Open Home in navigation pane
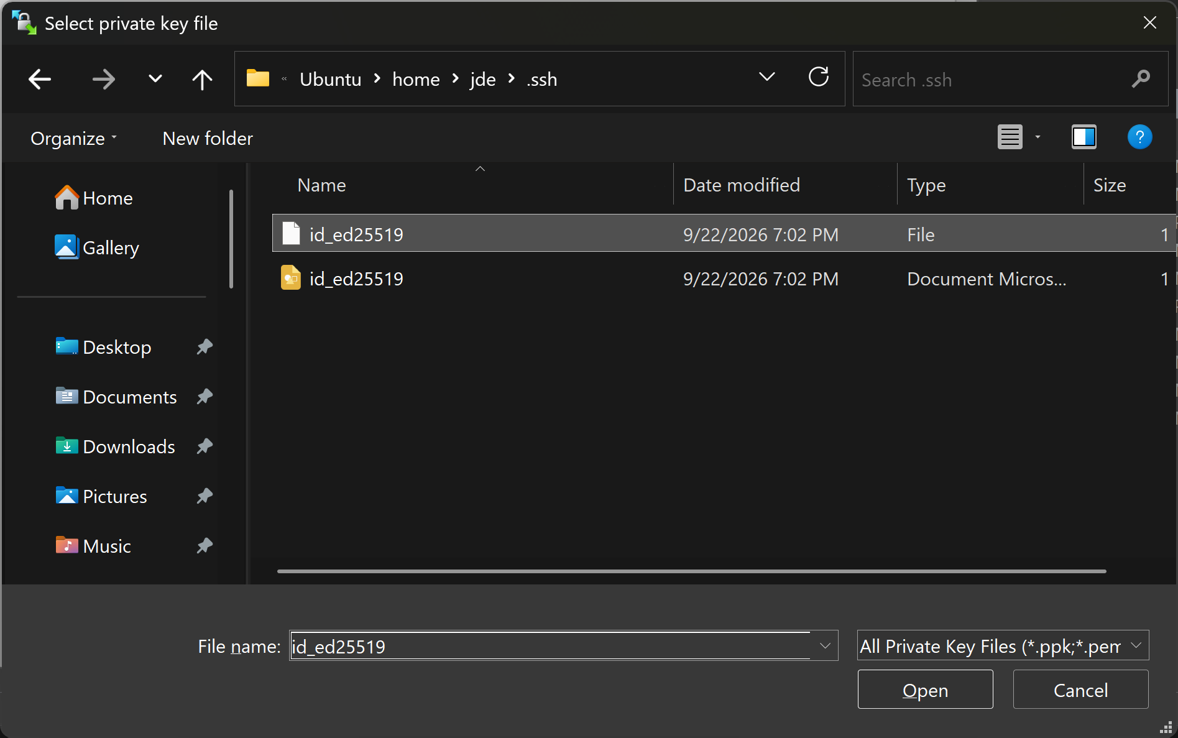 94,198
